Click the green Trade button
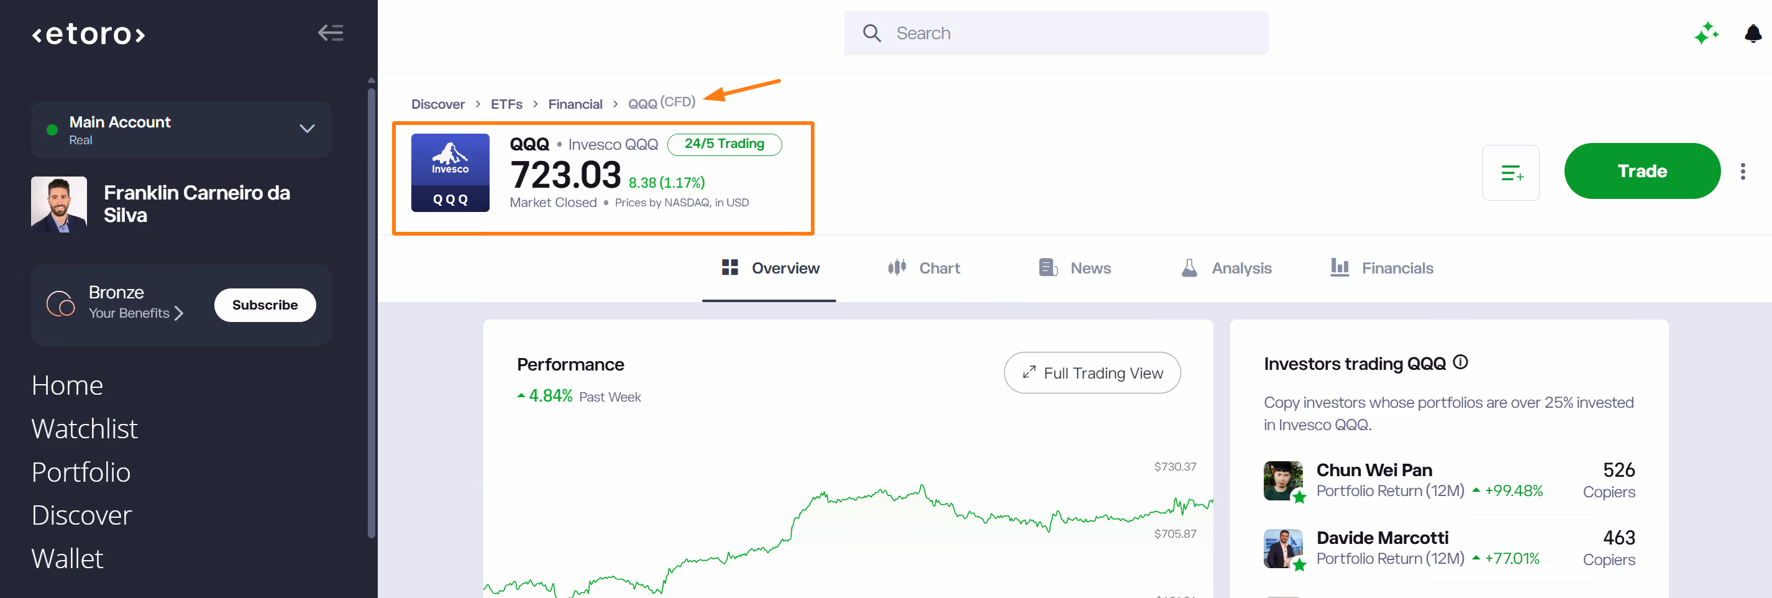This screenshot has height=598, width=1772. click(1642, 172)
